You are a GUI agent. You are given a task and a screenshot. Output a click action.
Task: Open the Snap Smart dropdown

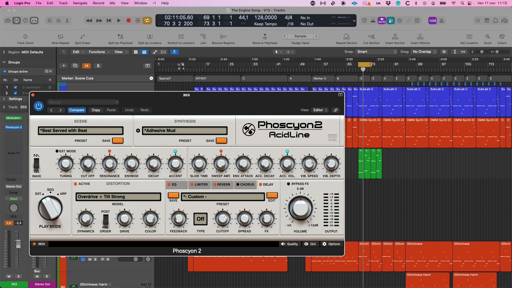(x=377, y=52)
